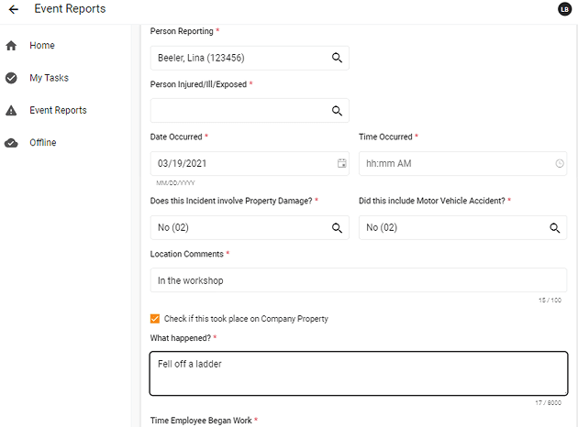The image size is (578, 427).
Task: Click the Time Occurred input field
Action: point(454,164)
